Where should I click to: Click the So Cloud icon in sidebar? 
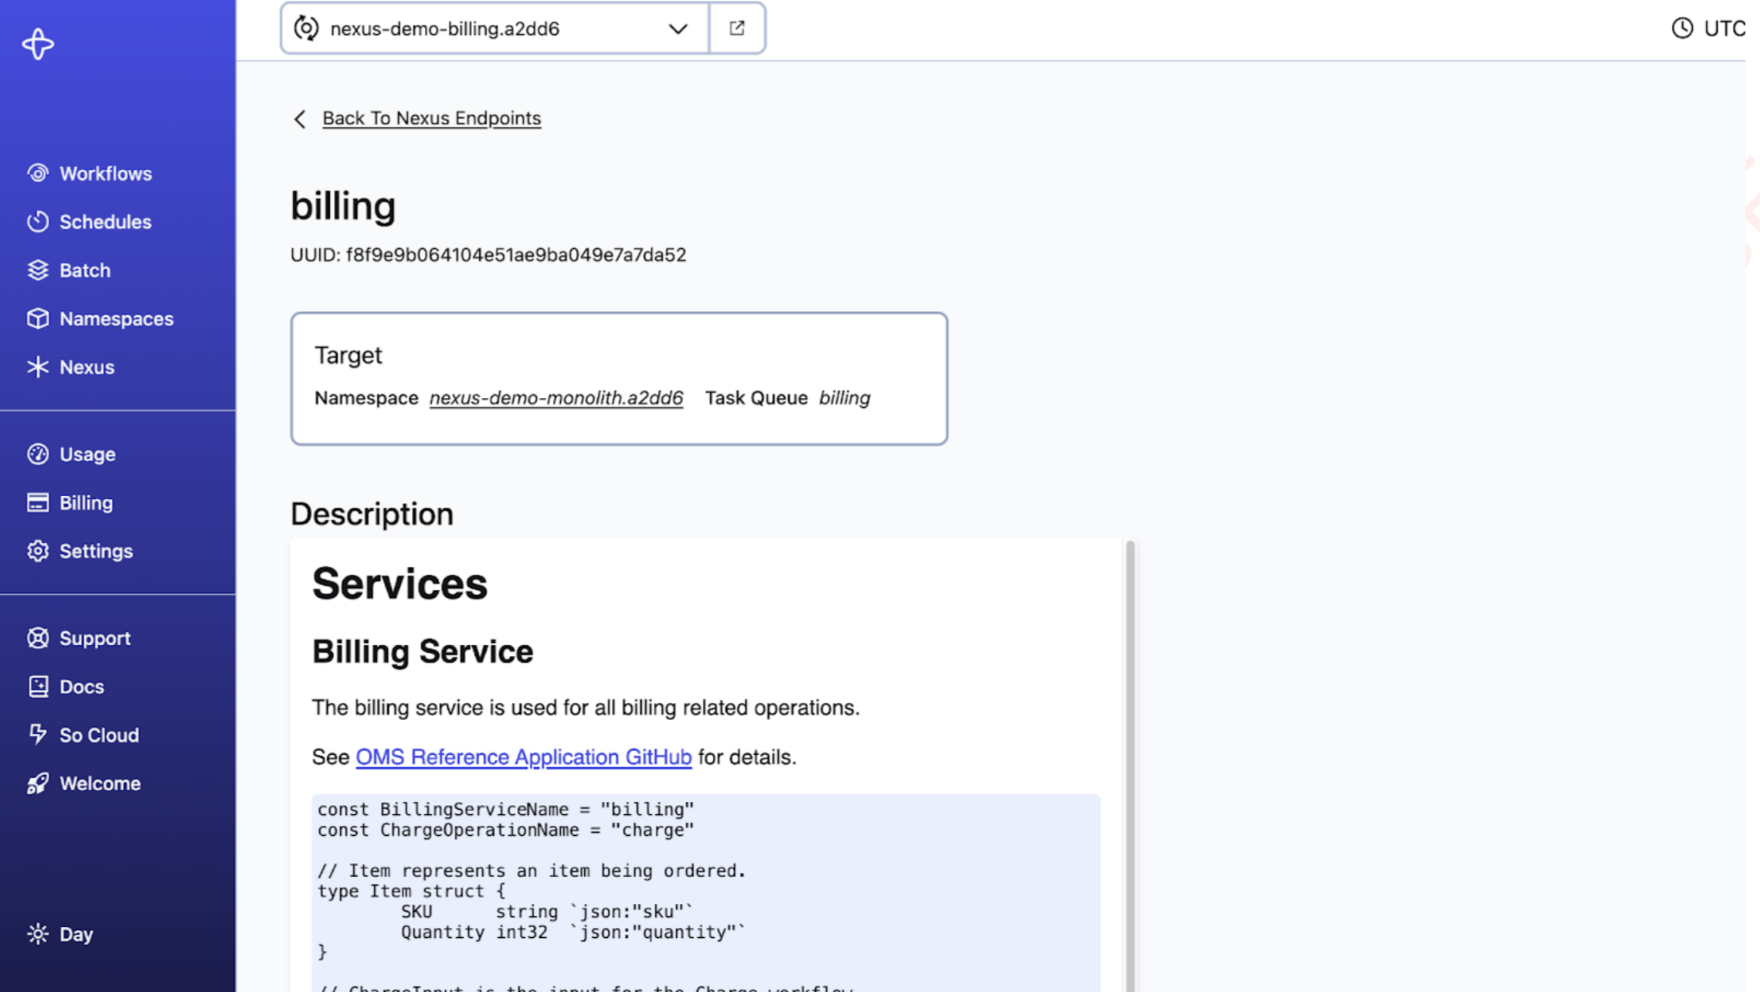point(38,735)
